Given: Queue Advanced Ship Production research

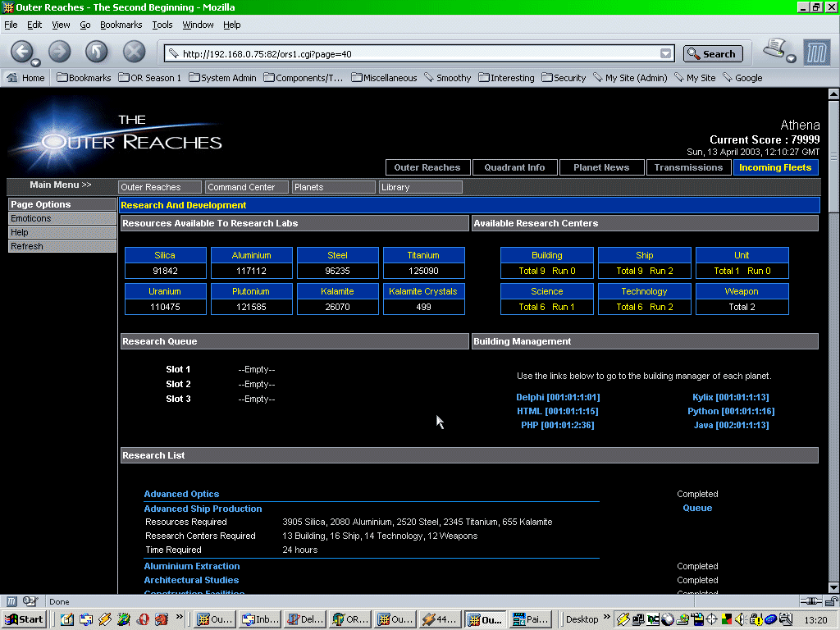Looking at the screenshot, I should click(x=697, y=508).
